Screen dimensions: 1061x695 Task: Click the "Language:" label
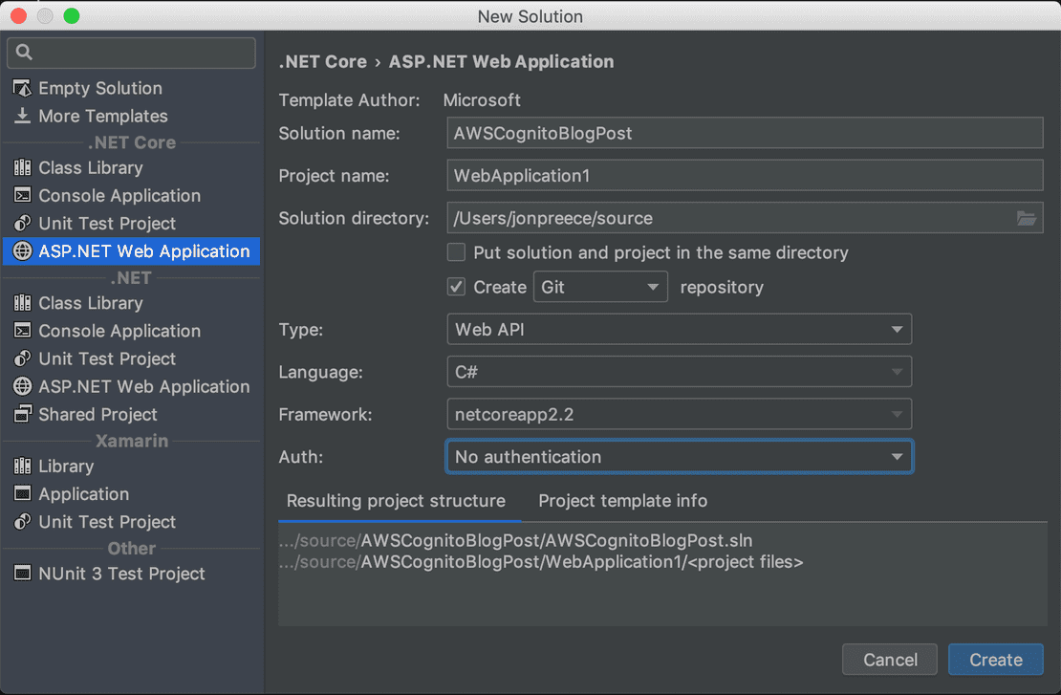click(321, 372)
